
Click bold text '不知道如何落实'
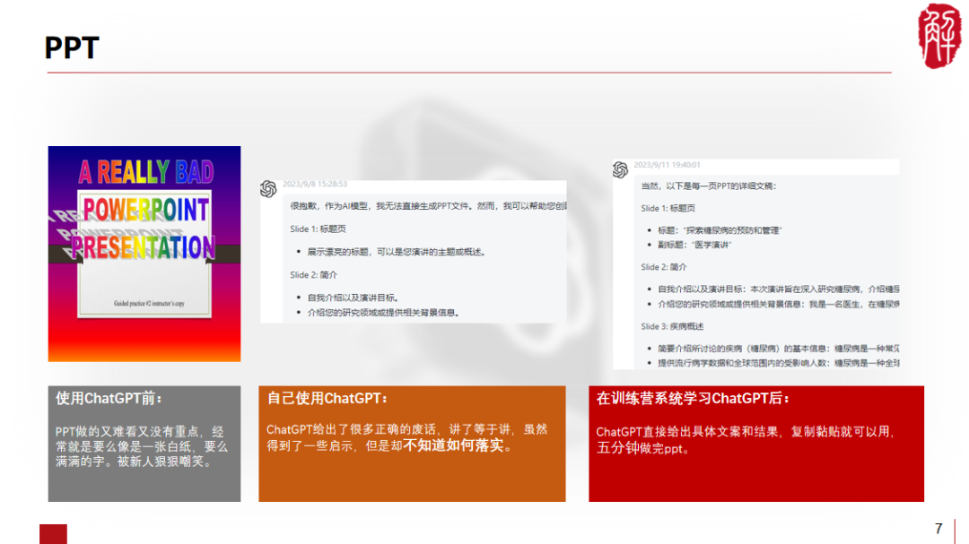[453, 445]
